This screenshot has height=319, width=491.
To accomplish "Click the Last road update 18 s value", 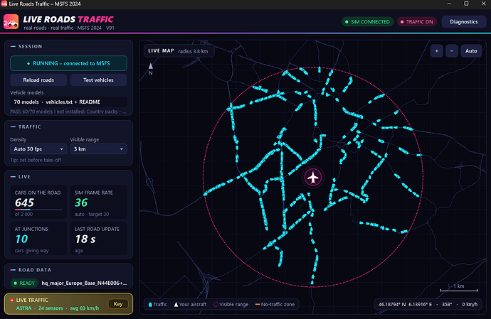I will (x=85, y=239).
